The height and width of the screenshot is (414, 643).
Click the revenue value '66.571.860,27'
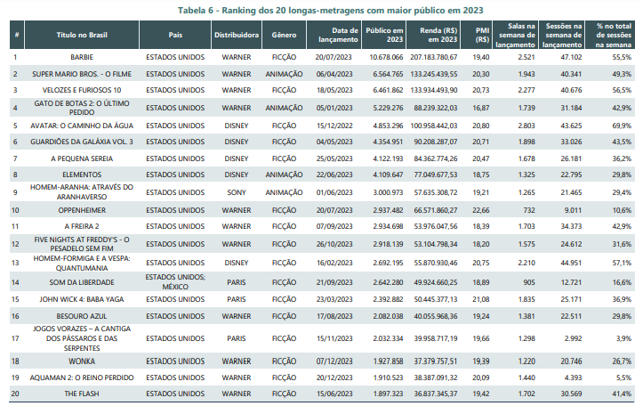coord(436,210)
